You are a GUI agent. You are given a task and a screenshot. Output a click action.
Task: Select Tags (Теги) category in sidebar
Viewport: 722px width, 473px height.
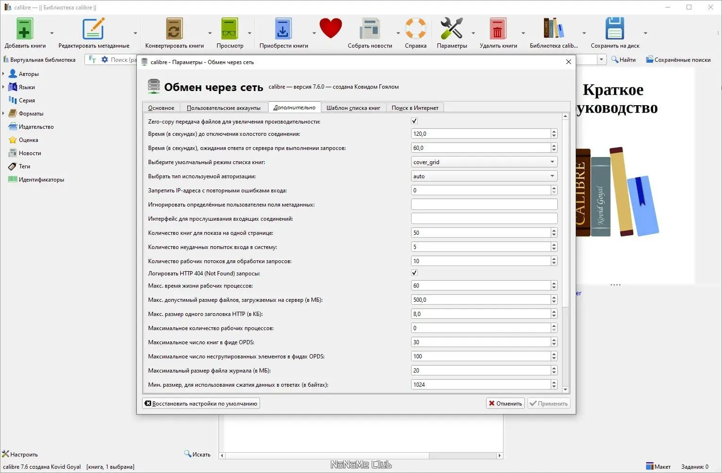pos(24,166)
